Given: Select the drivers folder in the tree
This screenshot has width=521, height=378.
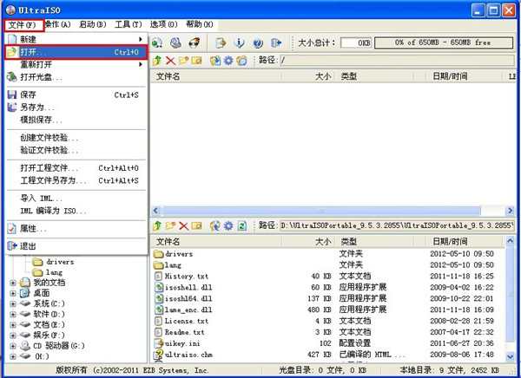Looking at the screenshot, I should coord(53,262).
